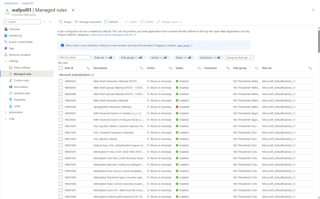Click the vertical scrollbar thumb

click(x=319, y=41)
